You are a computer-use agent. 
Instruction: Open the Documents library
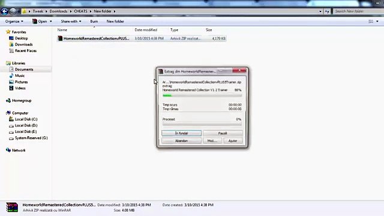(24, 70)
